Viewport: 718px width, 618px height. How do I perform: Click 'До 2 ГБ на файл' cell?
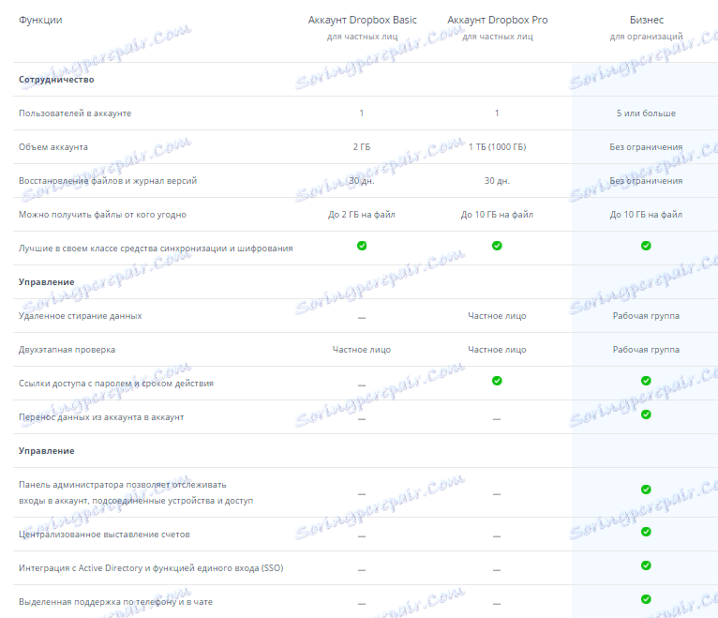tap(362, 215)
